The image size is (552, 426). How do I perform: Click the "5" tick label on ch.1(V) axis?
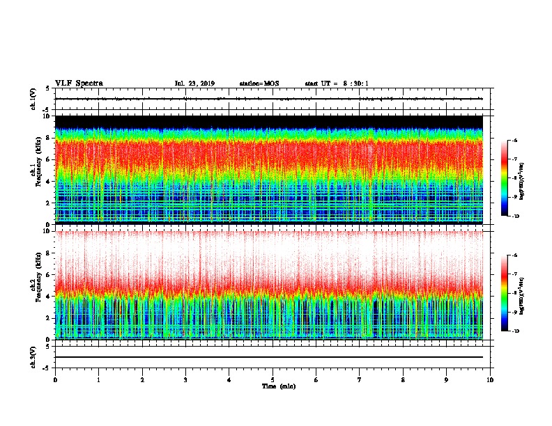tap(48, 88)
